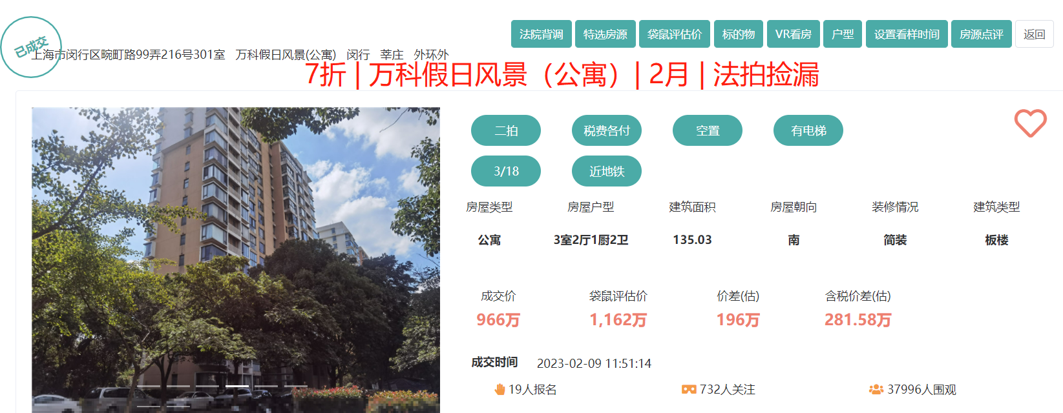Select the 近地铁 tag
The image size is (1063, 413).
point(606,171)
